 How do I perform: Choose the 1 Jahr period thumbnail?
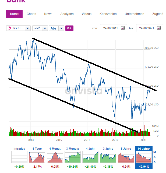click(x=90, y=157)
